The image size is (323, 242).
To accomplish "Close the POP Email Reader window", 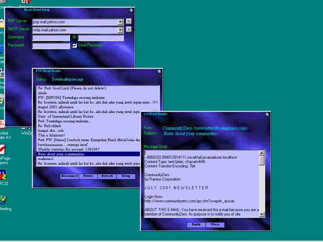I will (x=159, y=71).
